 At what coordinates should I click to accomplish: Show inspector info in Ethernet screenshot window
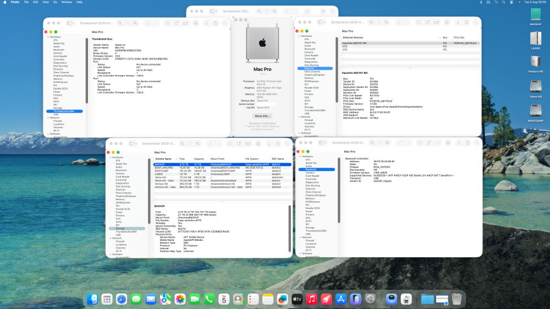coord(458,23)
